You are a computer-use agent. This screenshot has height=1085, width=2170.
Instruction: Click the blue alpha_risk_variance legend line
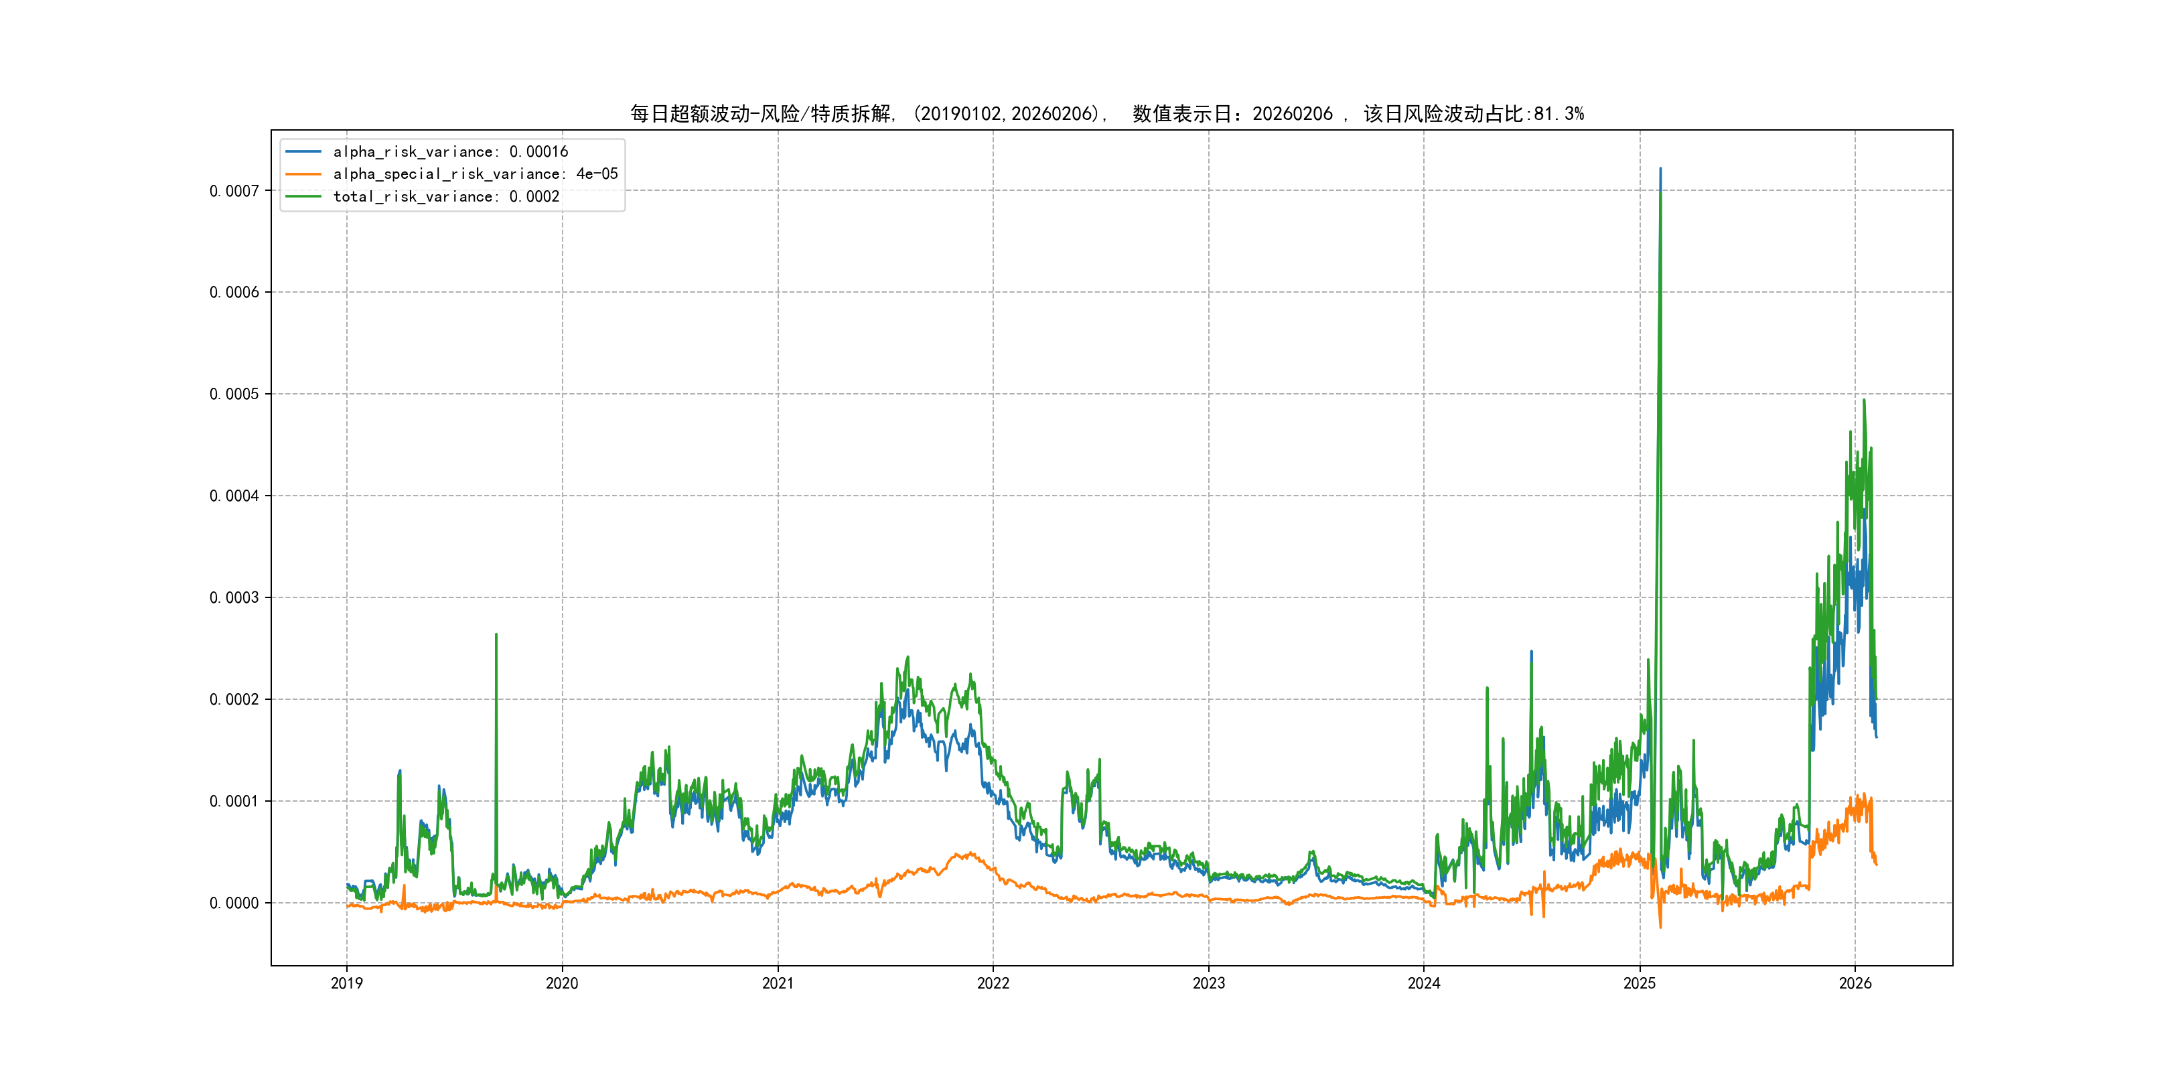[x=303, y=151]
